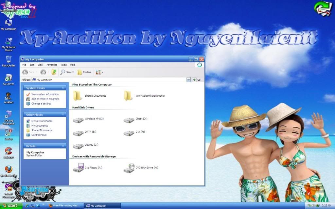The height and width of the screenshot is (209, 335).
Task: Open the volume tray icon
Action: [314, 206]
